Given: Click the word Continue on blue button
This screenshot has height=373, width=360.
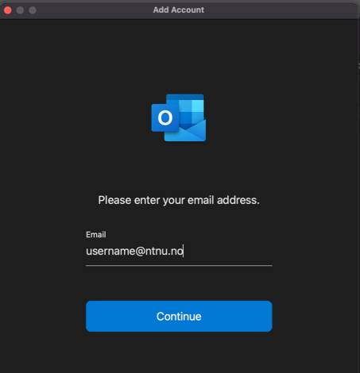Looking at the screenshot, I should point(179,317).
